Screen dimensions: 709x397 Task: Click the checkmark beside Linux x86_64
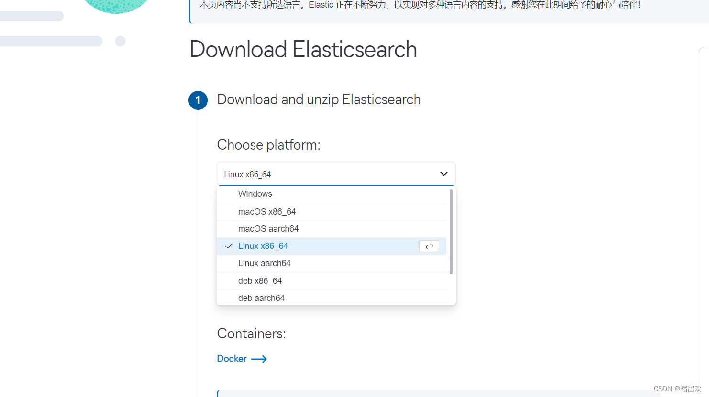click(229, 246)
